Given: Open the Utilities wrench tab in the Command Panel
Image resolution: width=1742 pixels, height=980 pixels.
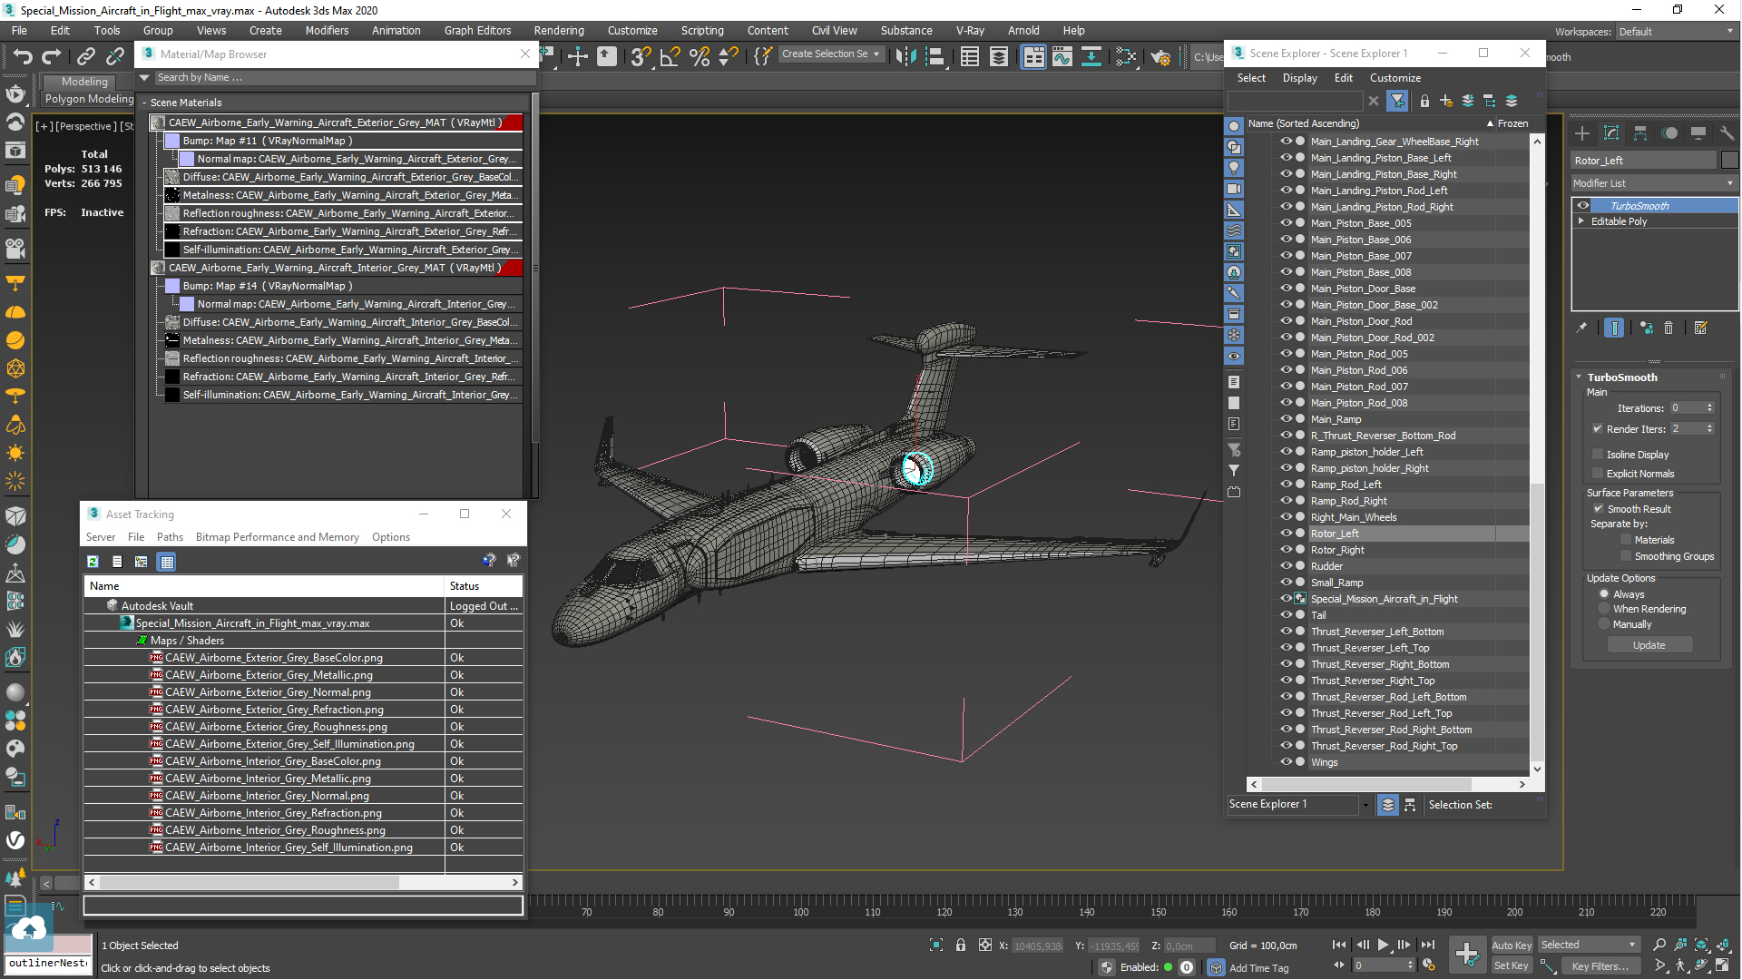Looking at the screenshot, I should pos(1727,133).
